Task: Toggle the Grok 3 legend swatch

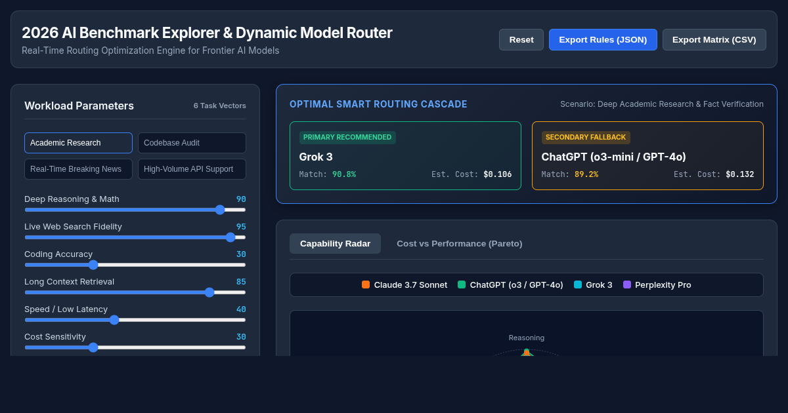Action: pyautogui.click(x=578, y=285)
